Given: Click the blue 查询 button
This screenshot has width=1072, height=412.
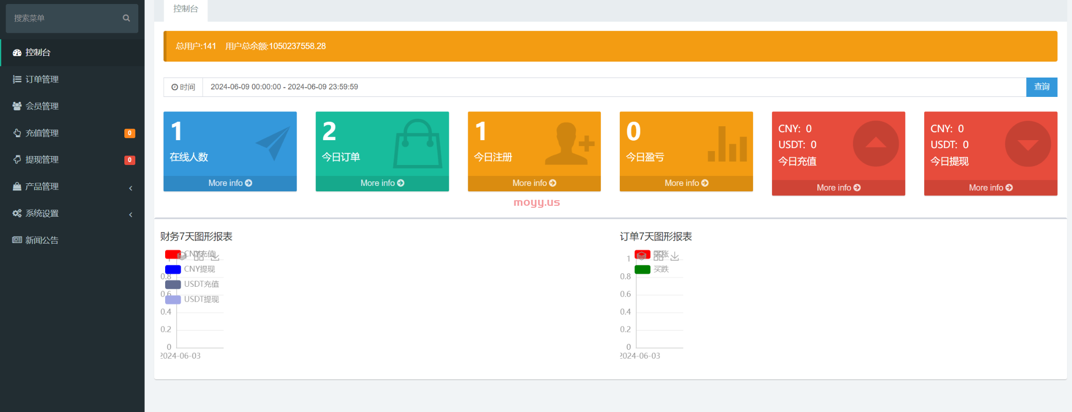Looking at the screenshot, I should (1041, 87).
